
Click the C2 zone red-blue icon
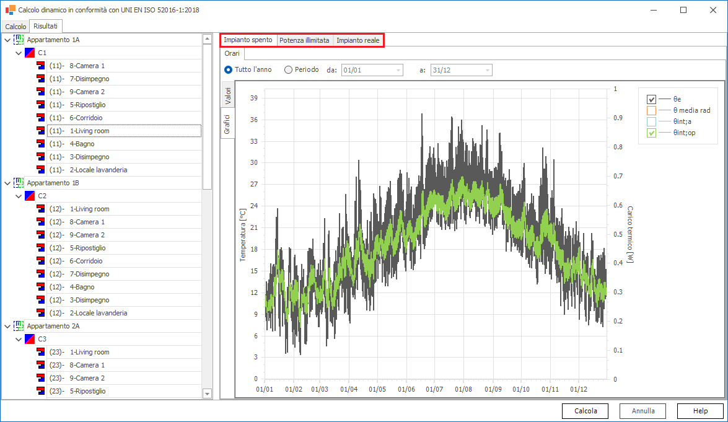pyautogui.click(x=30, y=196)
